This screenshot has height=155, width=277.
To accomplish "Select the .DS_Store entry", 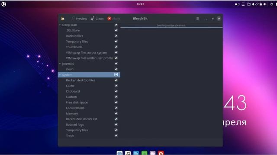I will 73,31.
